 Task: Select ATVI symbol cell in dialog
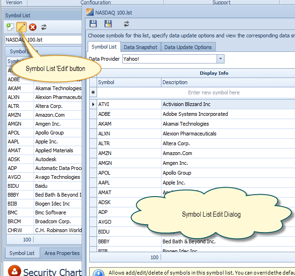(129, 104)
